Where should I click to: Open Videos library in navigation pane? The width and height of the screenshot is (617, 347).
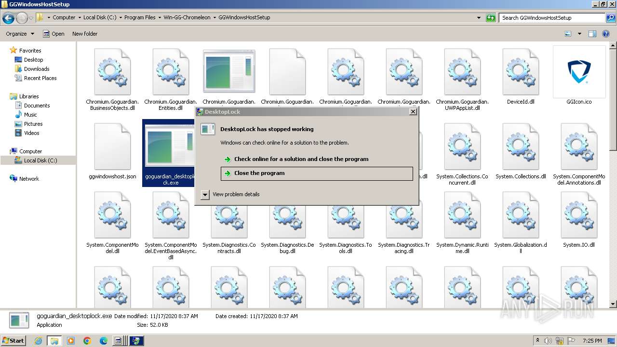coord(32,133)
